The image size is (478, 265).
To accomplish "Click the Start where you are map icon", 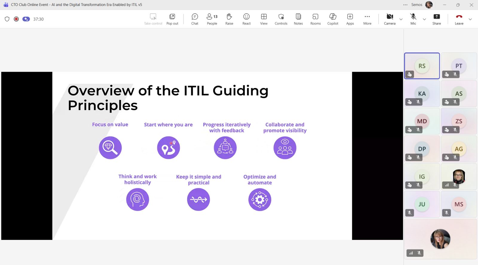I will click(168, 148).
